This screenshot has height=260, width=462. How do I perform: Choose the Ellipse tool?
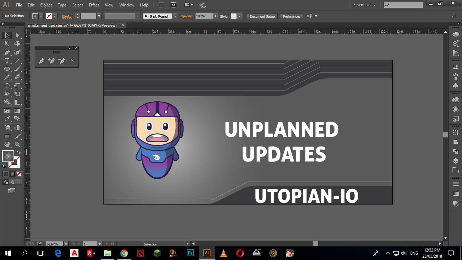coord(7,69)
